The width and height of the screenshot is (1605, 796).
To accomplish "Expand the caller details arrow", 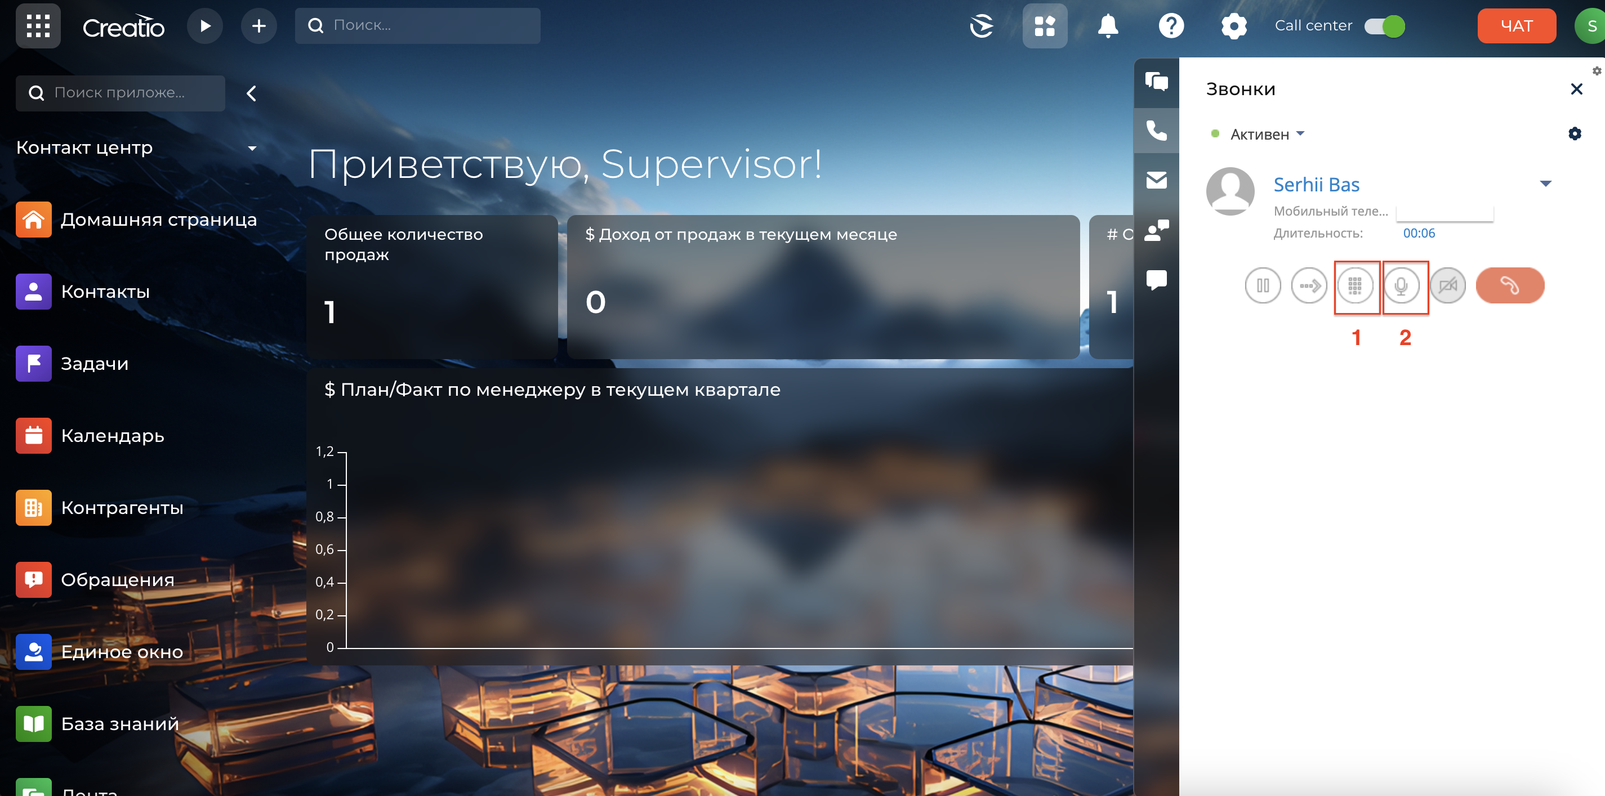I will 1546,184.
